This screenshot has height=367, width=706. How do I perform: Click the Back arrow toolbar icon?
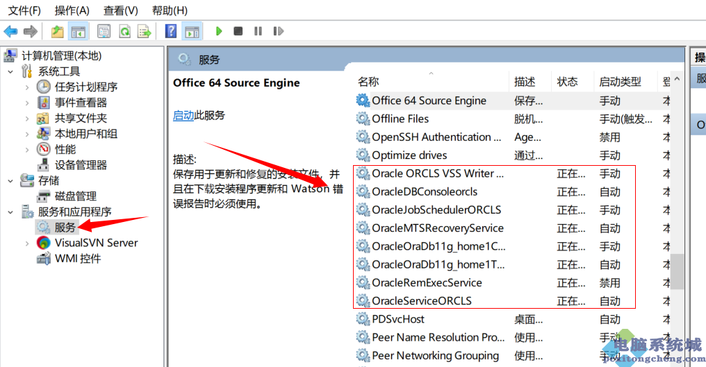tap(10, 31)
